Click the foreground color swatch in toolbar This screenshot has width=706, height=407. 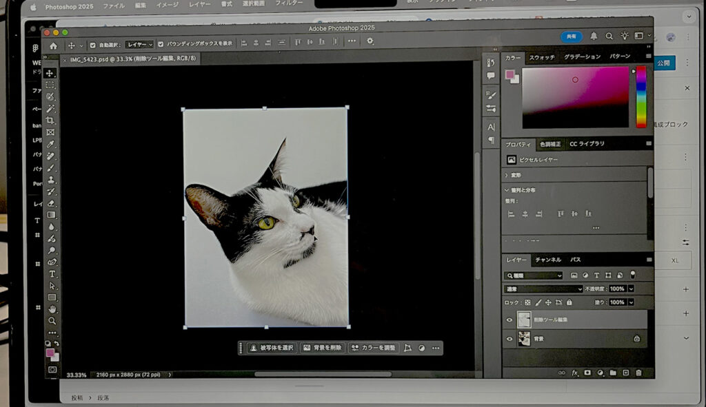(x=50, y=353)
